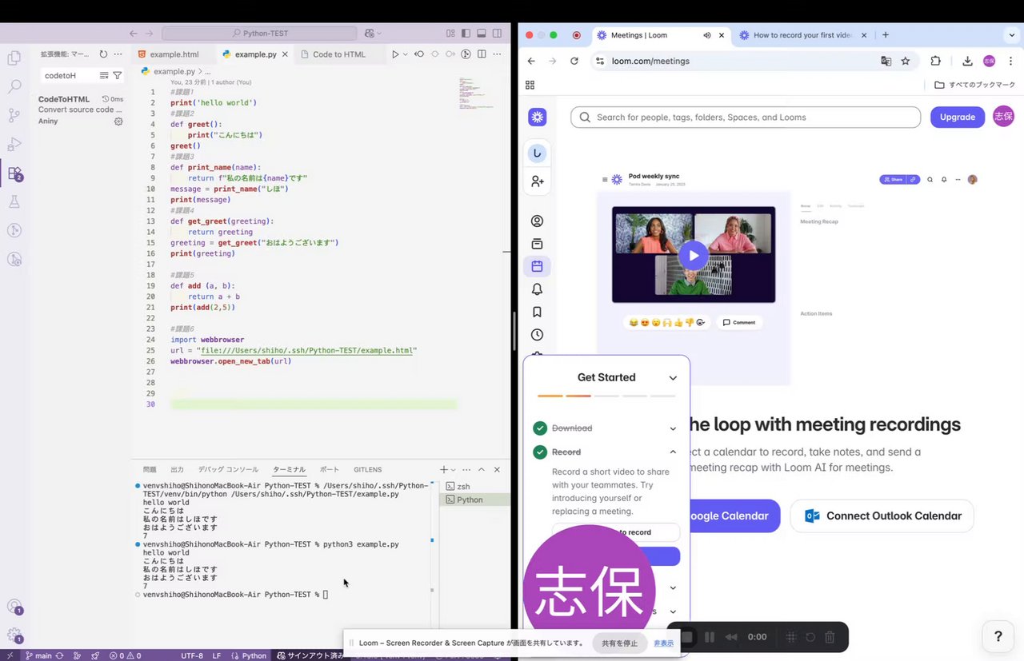Open Chrome downloads icon
1024x661 pixels.
tap(967, 61)
